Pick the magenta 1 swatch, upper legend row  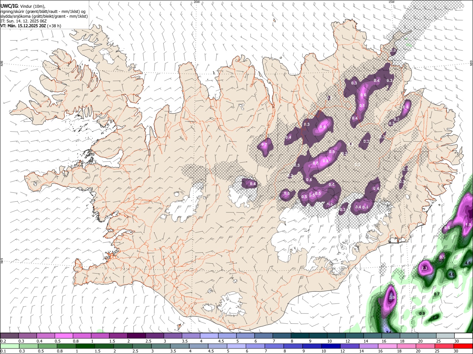(100, 336)
